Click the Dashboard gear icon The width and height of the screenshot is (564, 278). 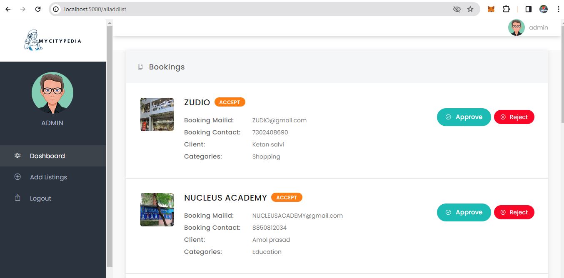click(x=17, y=156)
